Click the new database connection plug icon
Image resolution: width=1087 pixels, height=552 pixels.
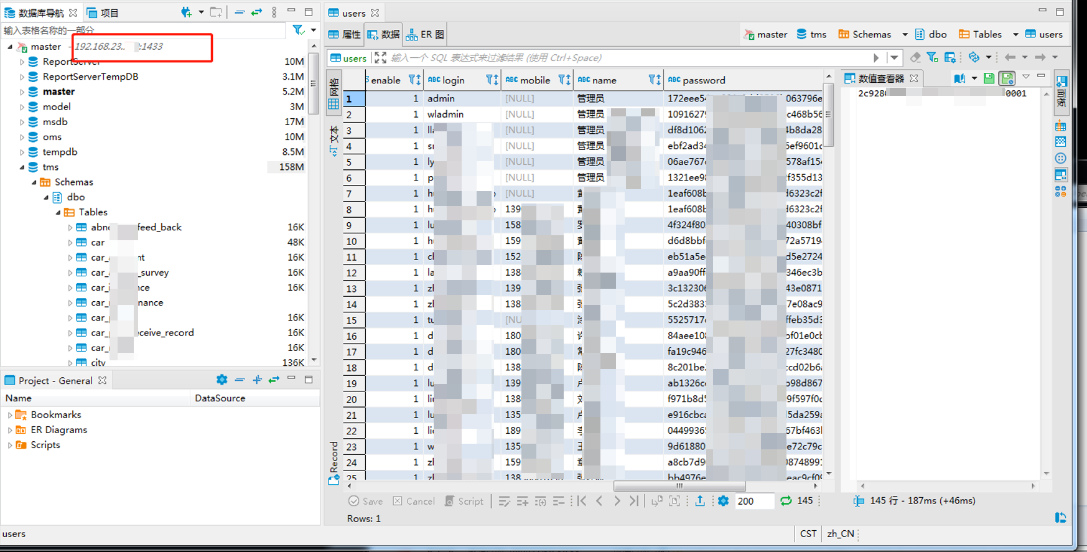pyautogui.click(x=186, y=12)
